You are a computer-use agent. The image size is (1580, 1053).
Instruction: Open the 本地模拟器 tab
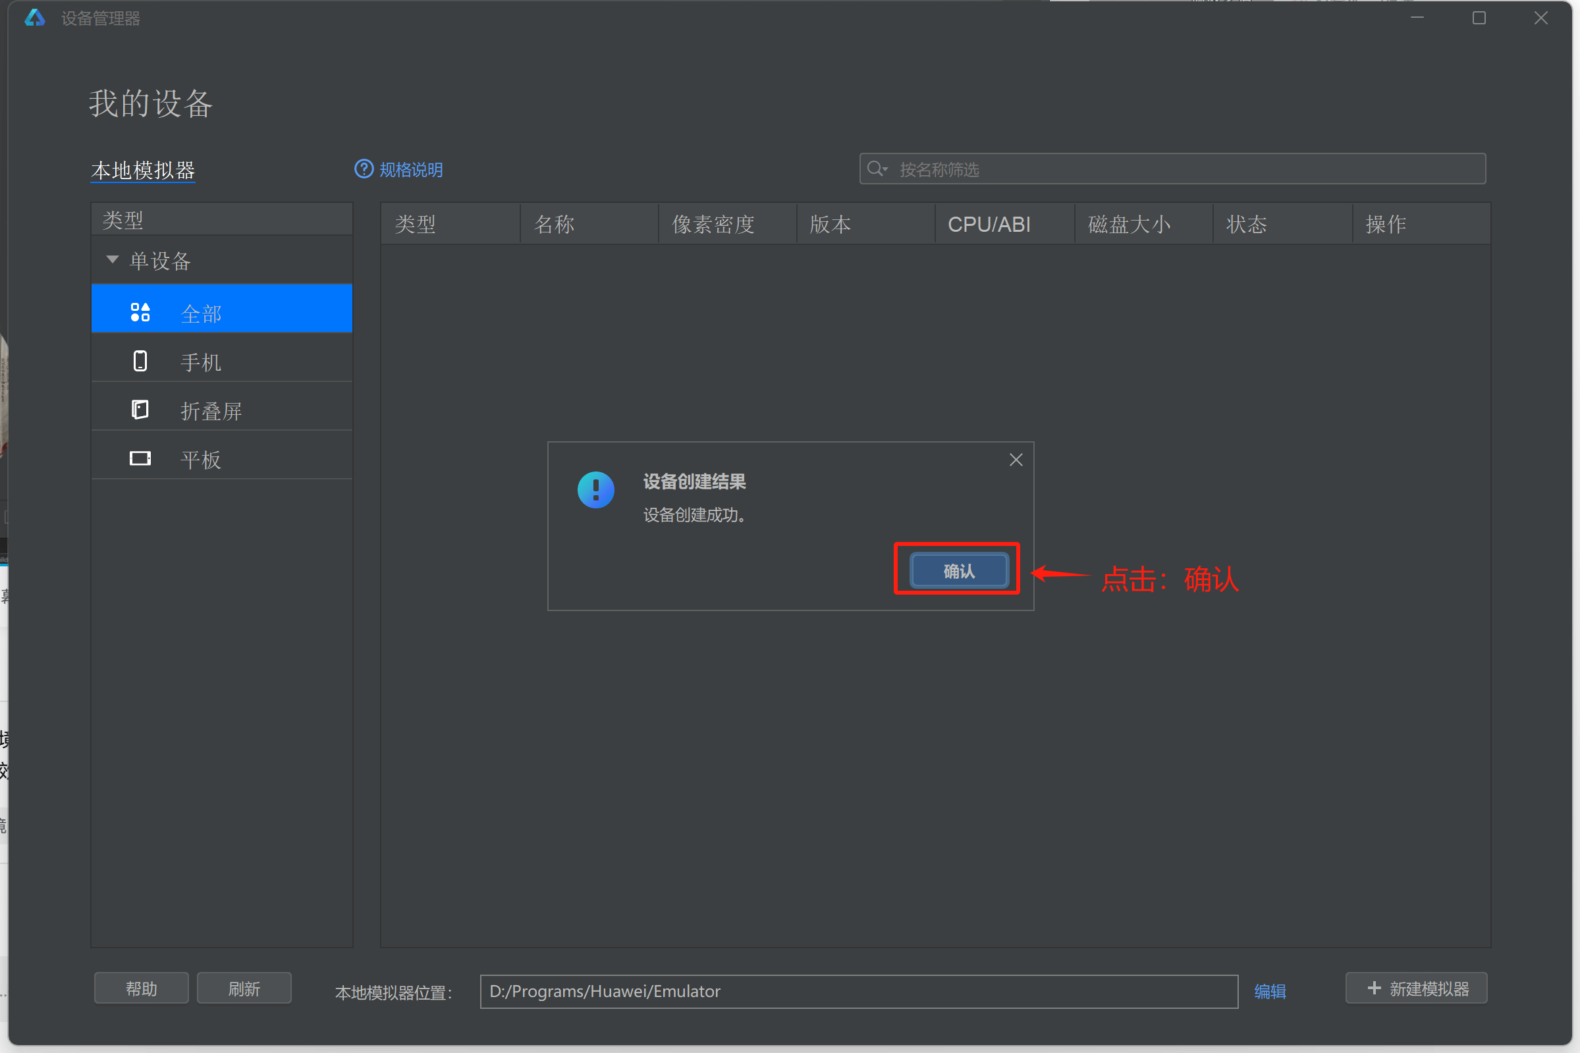pyautogui.click(x=143, y=171)
